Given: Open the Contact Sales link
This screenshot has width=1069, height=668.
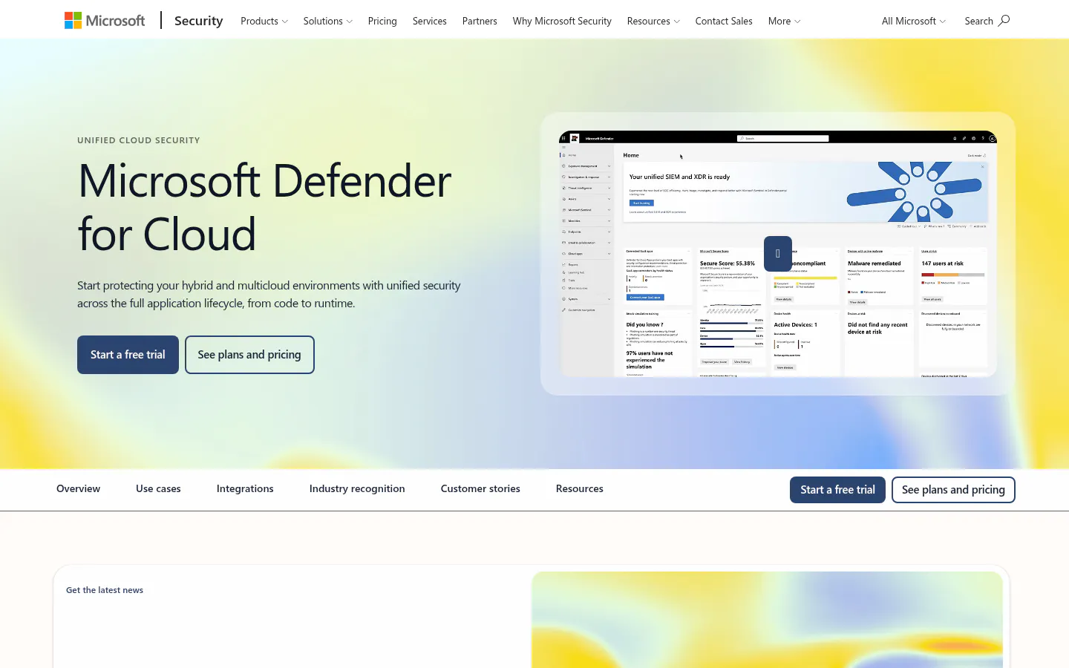Looking at the screenshot, I should tap(724, 21).
